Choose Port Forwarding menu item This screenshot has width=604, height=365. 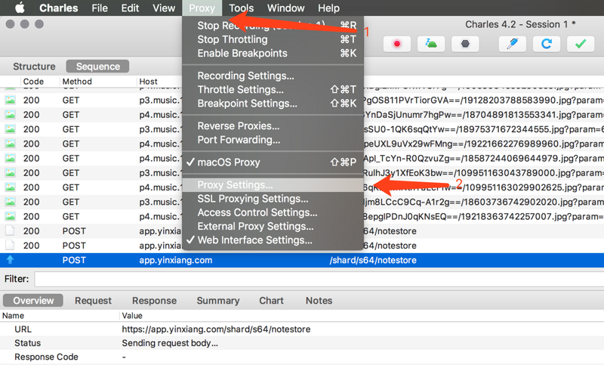273,140
